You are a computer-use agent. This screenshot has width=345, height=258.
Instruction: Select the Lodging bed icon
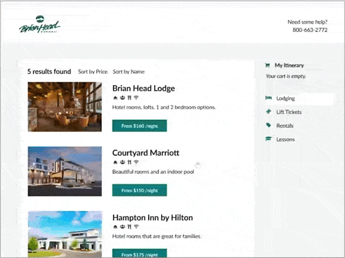pyautogui.click(x=269, y=98)
